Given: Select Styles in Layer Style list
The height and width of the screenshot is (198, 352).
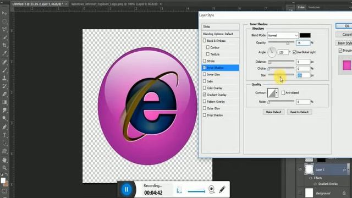Looking at the screenshot, I should (220, 26).
